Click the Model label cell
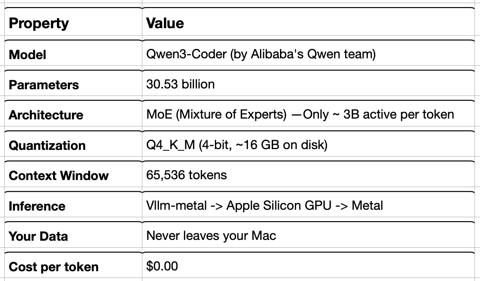Image resolution: width=480 pixels, height=281 pixels. 73,54
